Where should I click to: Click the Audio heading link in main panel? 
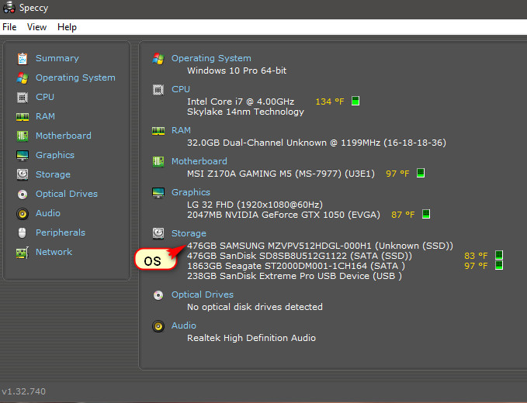pyautogui.click(x=183, y=325)
